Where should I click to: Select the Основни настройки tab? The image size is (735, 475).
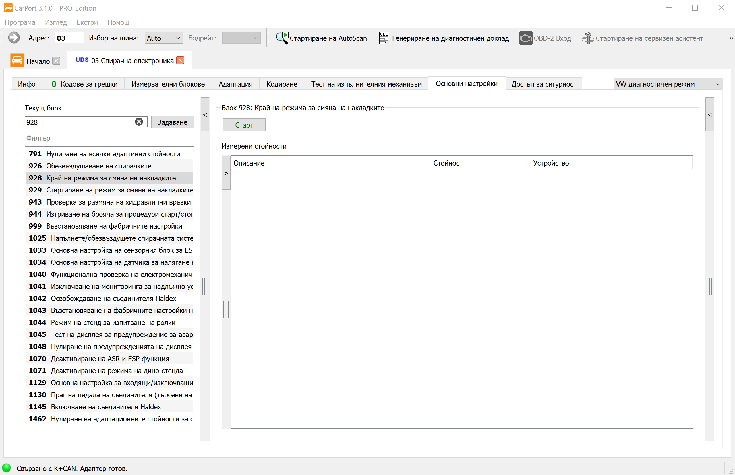pos(467,83)
